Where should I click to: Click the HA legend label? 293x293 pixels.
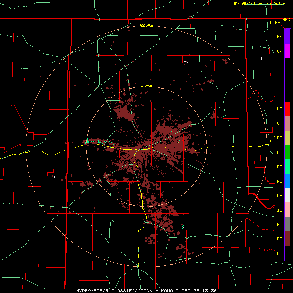click(x=279, y=109)
